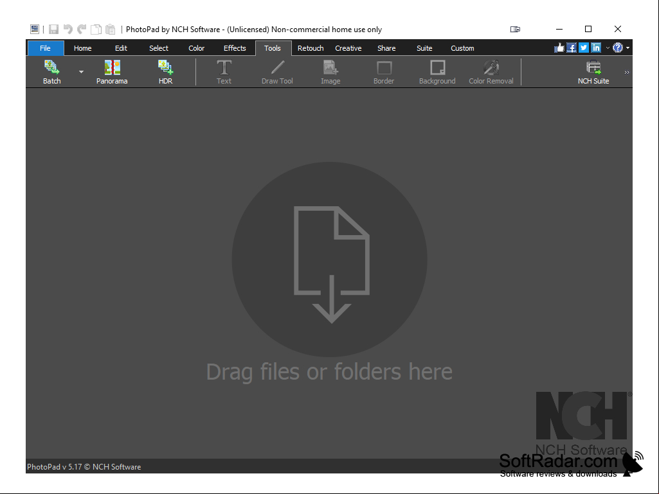Open the File menu
The width and height of the screenshot is (659, 494).
(46, 48)
